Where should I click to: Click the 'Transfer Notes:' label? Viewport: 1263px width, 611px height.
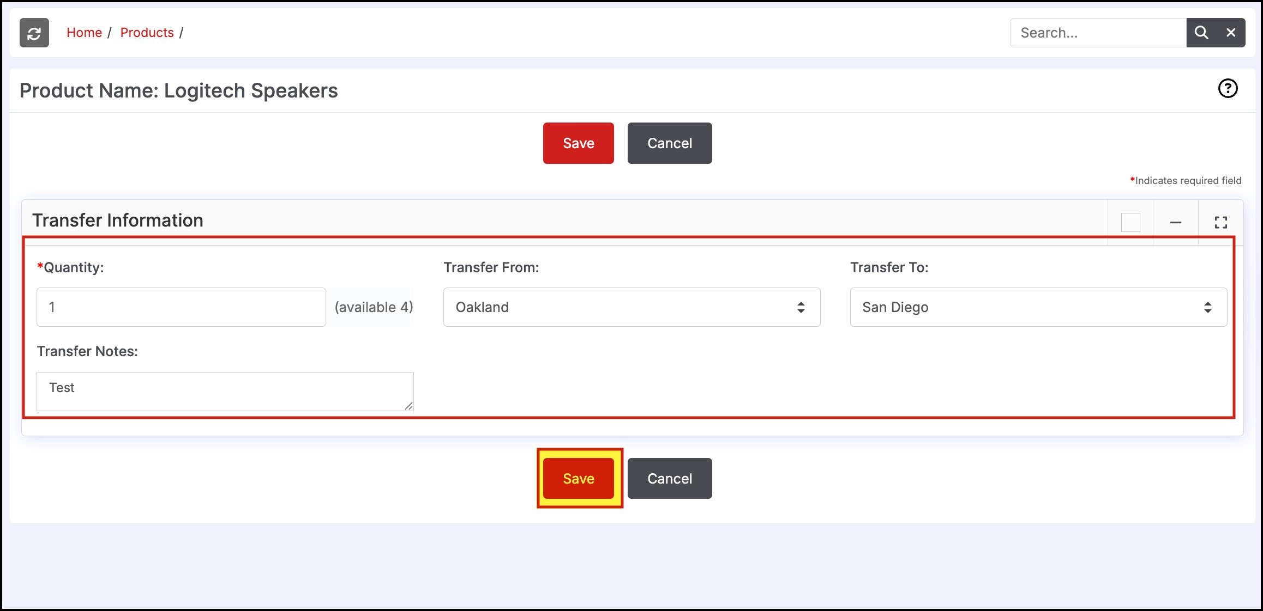87,351
